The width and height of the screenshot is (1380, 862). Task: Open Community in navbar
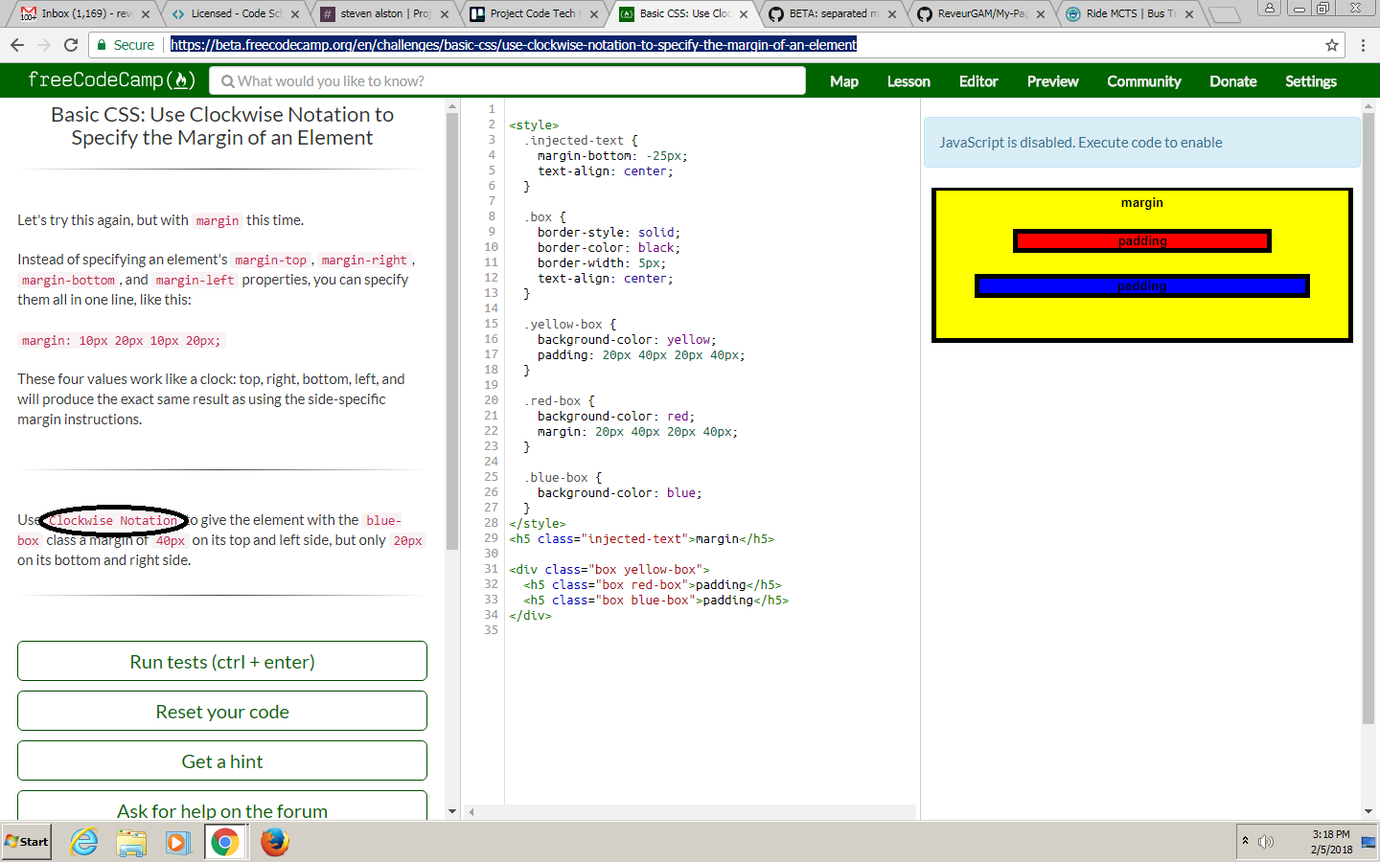pyautogui.click(x=1144, y=81)
